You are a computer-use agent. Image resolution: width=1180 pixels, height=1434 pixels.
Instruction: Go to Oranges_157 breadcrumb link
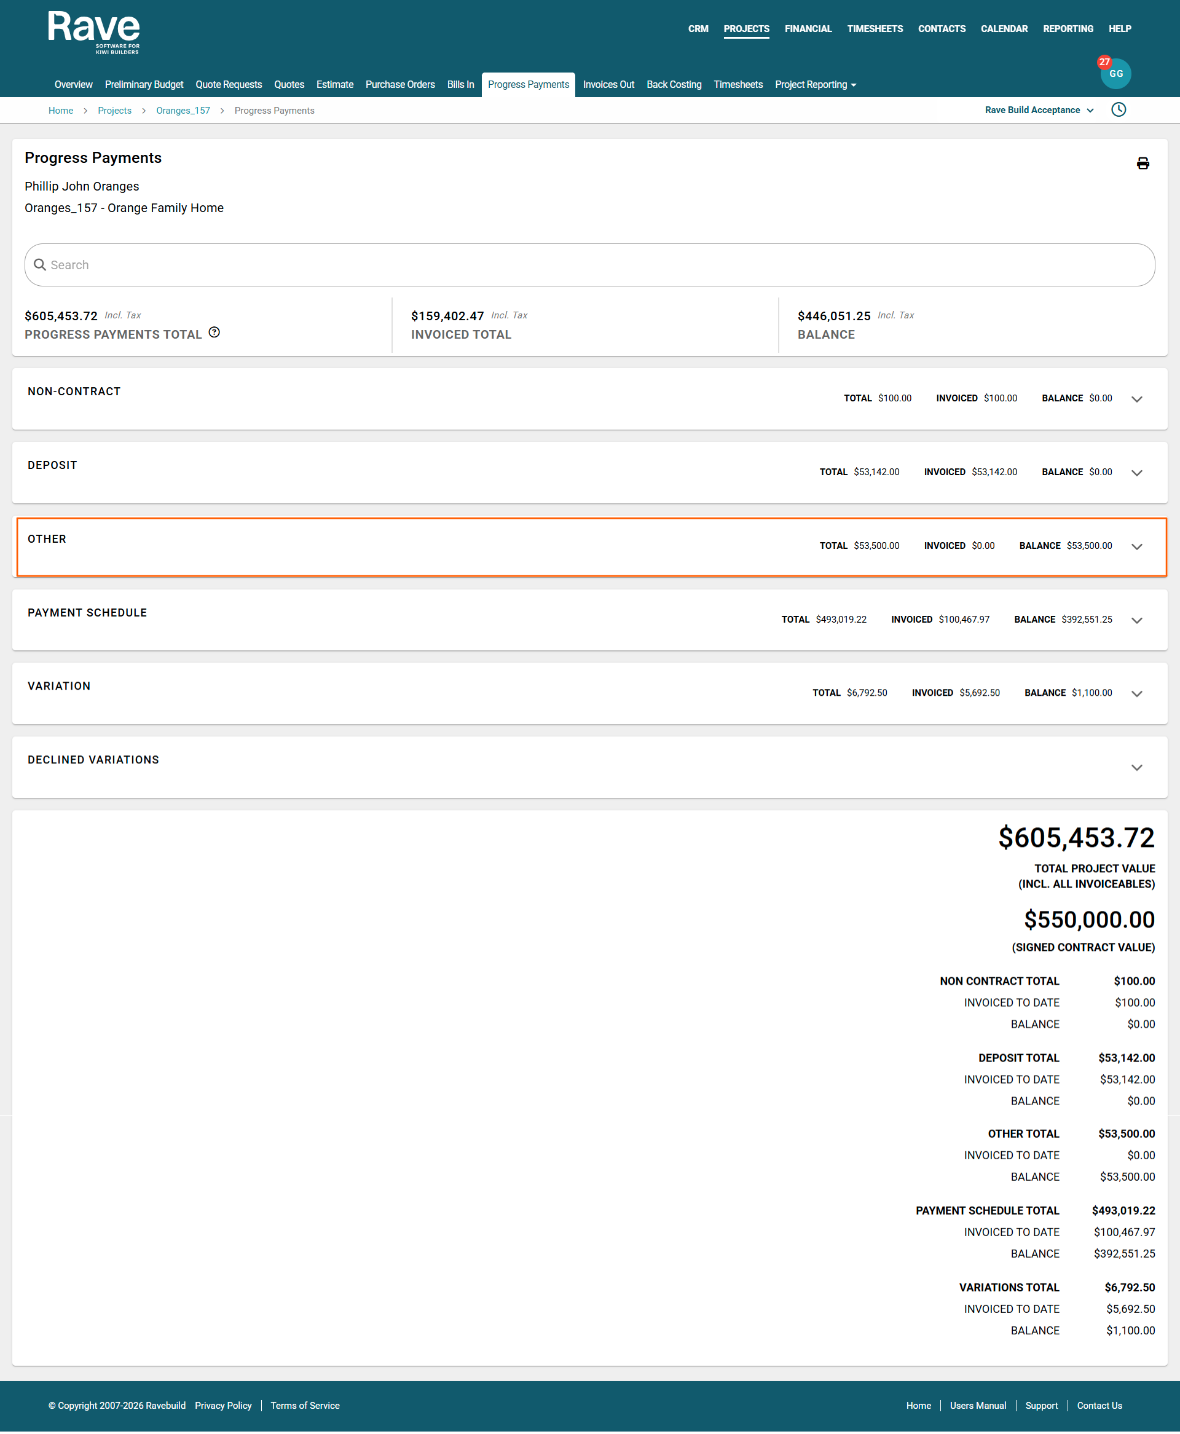pos(183,111)
